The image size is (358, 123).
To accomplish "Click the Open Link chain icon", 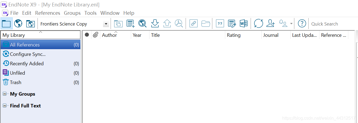I will pos(193,24).
